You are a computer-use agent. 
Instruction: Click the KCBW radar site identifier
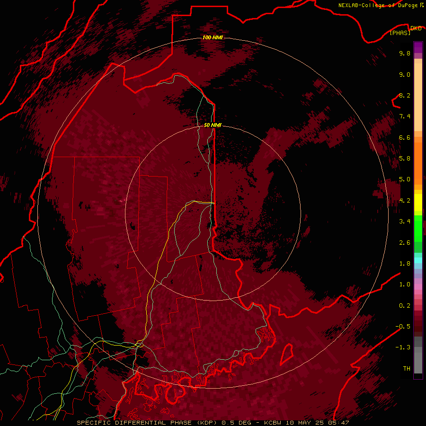click(273, 423)
